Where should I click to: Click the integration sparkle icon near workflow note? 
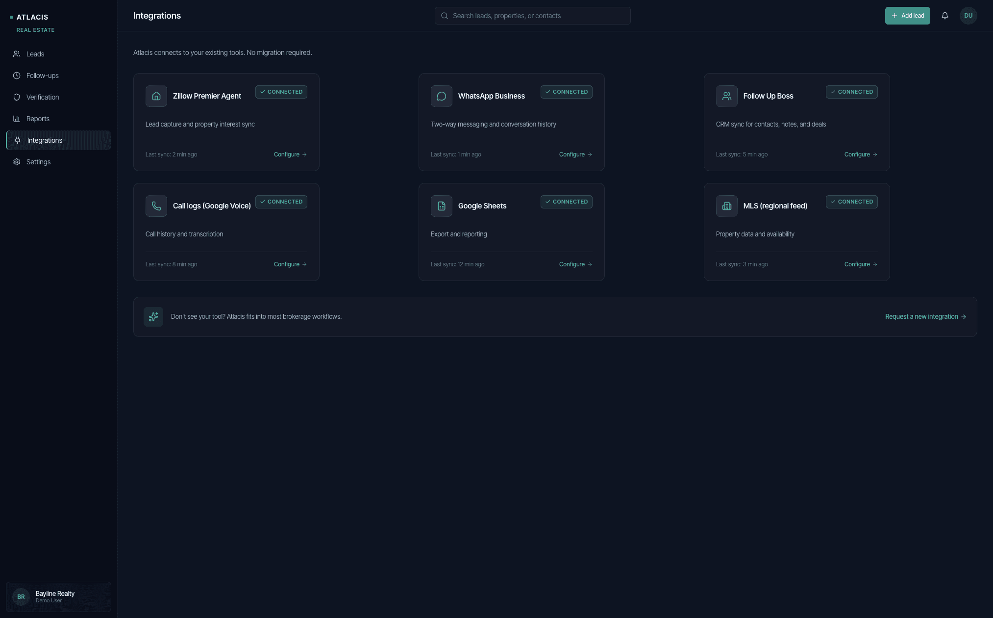tap(153, 316)
